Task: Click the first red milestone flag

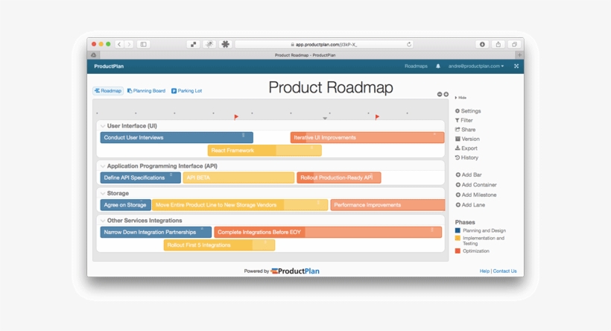Action: pos(236,117)
